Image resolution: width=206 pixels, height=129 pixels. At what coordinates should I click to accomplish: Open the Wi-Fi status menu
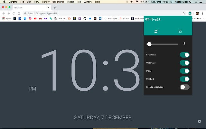137,2
